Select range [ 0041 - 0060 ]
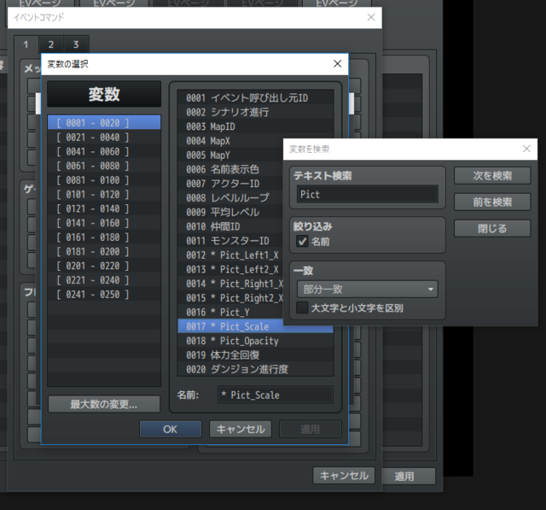This screenshot has height=510, width=546. coord(104,151)
